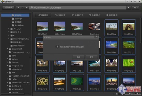This screenshot has width=142, height=96.
Task: Click the exclamation icon in the dialog
Action: (57, 47)
